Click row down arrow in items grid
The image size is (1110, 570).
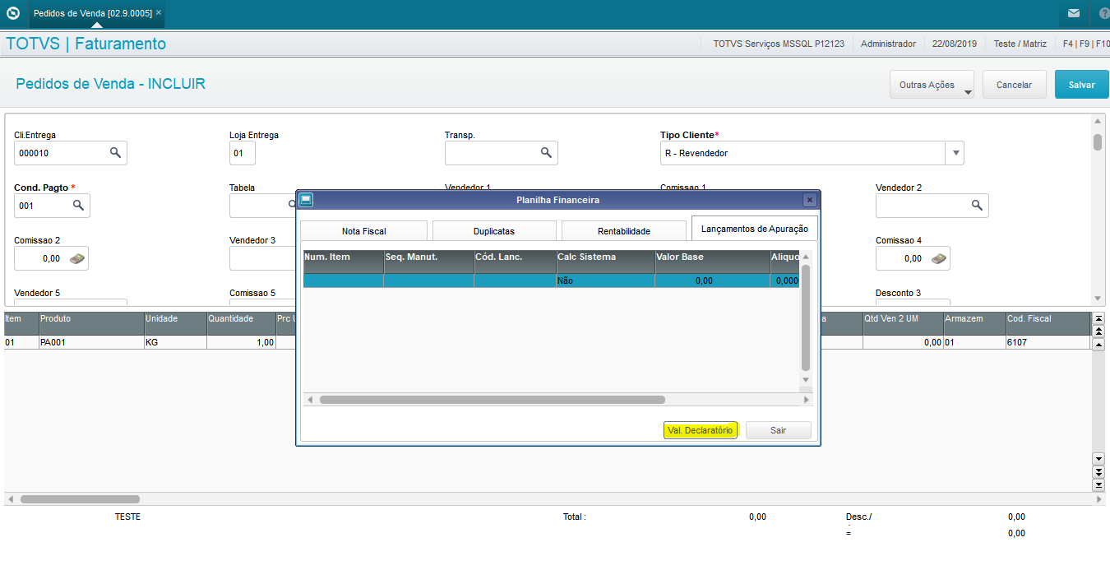point(1098,458)
